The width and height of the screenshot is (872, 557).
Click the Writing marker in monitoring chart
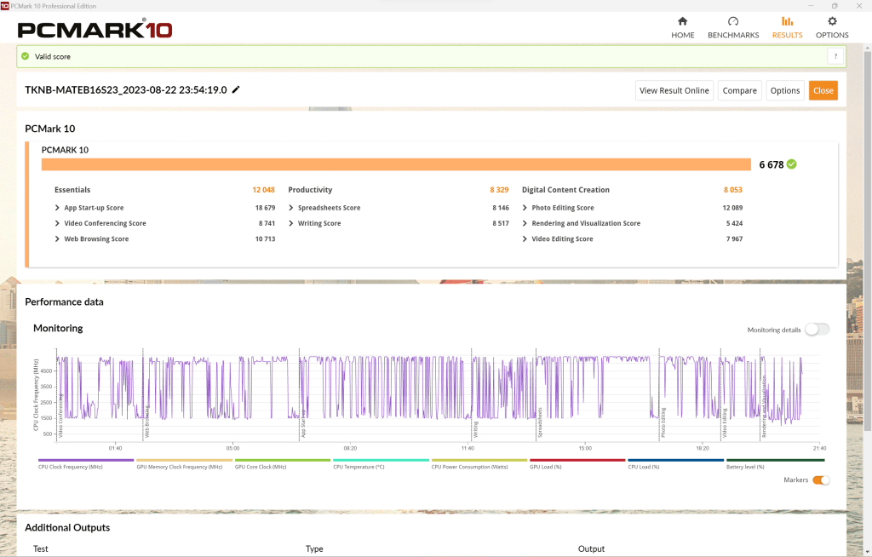coord(475,429)
